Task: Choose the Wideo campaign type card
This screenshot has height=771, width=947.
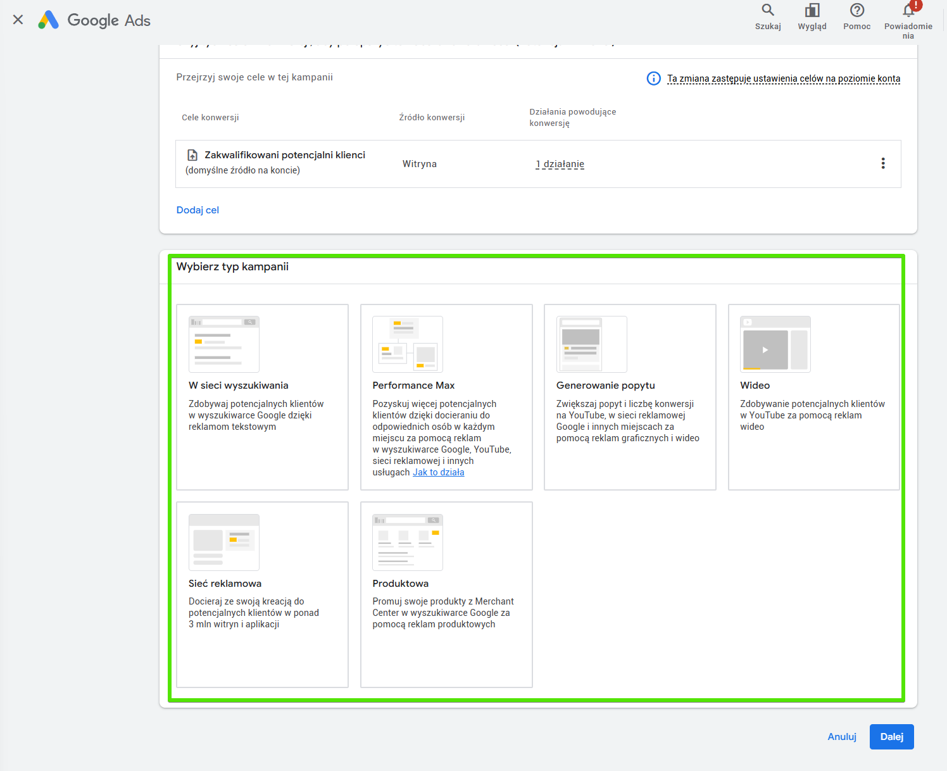Action: tap(813, 397)
